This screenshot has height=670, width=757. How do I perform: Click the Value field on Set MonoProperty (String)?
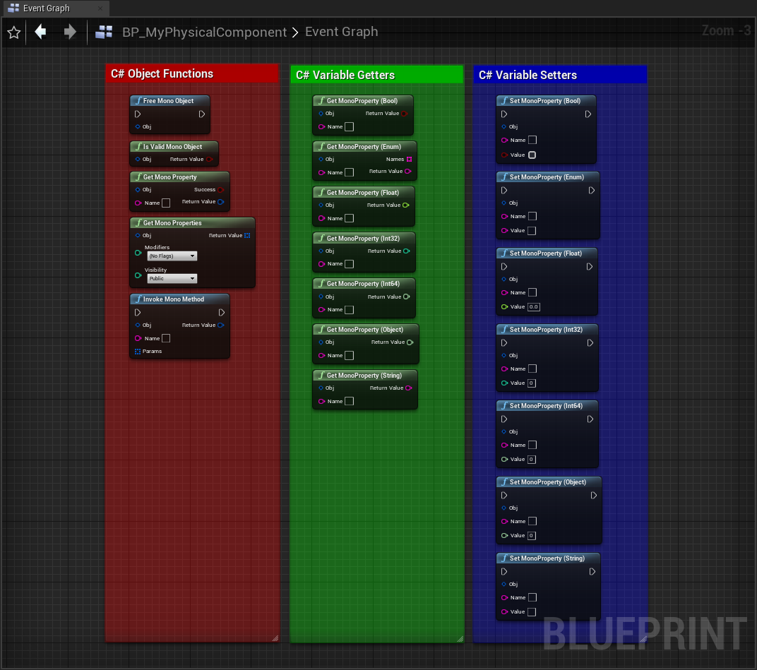[x=532, y=612]
